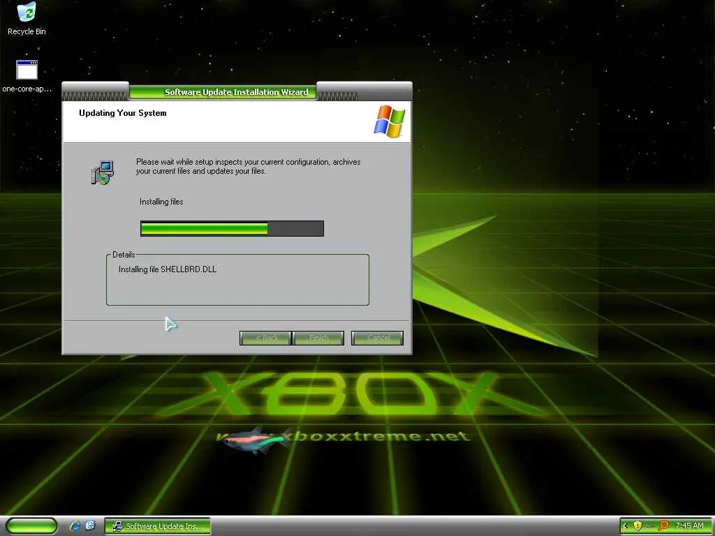Viewport: 715px width, 536px height.
Task: Click the 'Updating Your System' heading
Action: 123,113
